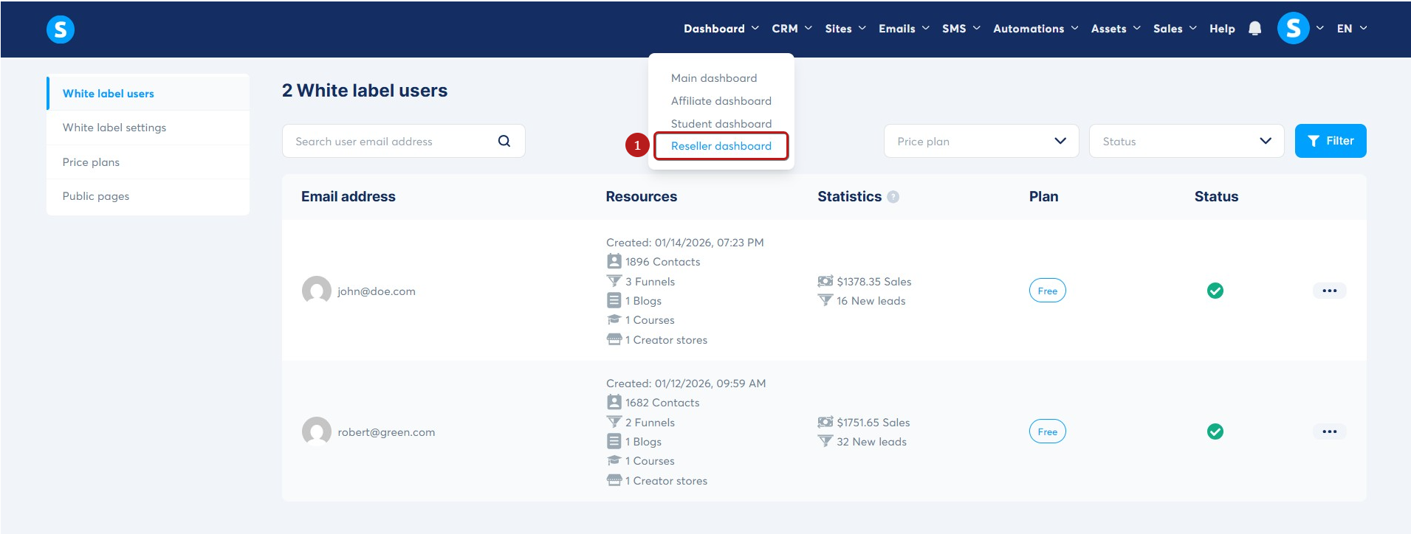This screenshot has height=534, width=1411.
Task: Select Main dashboard from the menu
Action: [x=714, y=78]
